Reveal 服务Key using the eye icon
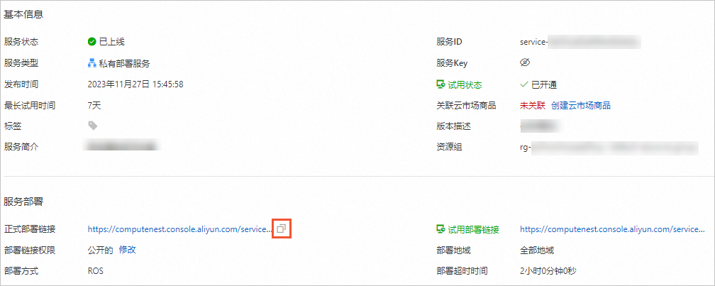Viewport: 715px width, 286px height. pyautogui.click(x=525, y=63)
